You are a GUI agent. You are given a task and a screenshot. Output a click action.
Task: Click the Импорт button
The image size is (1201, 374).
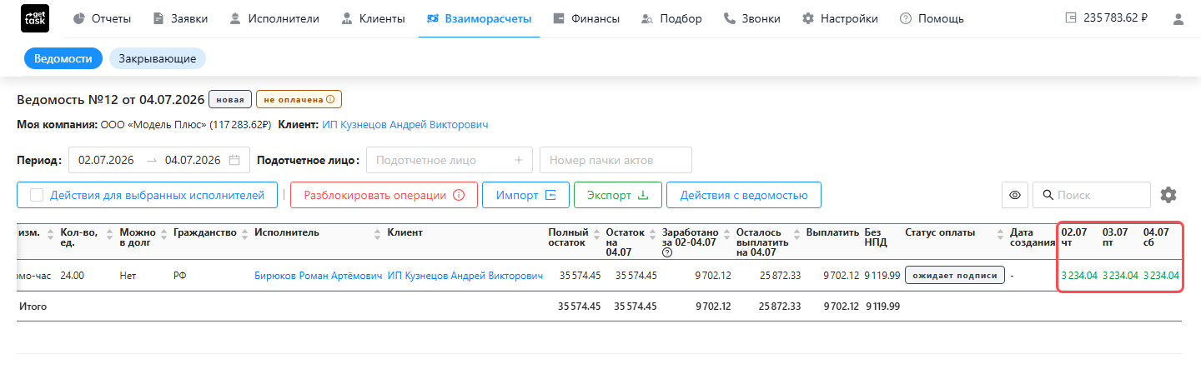point(525,195)
